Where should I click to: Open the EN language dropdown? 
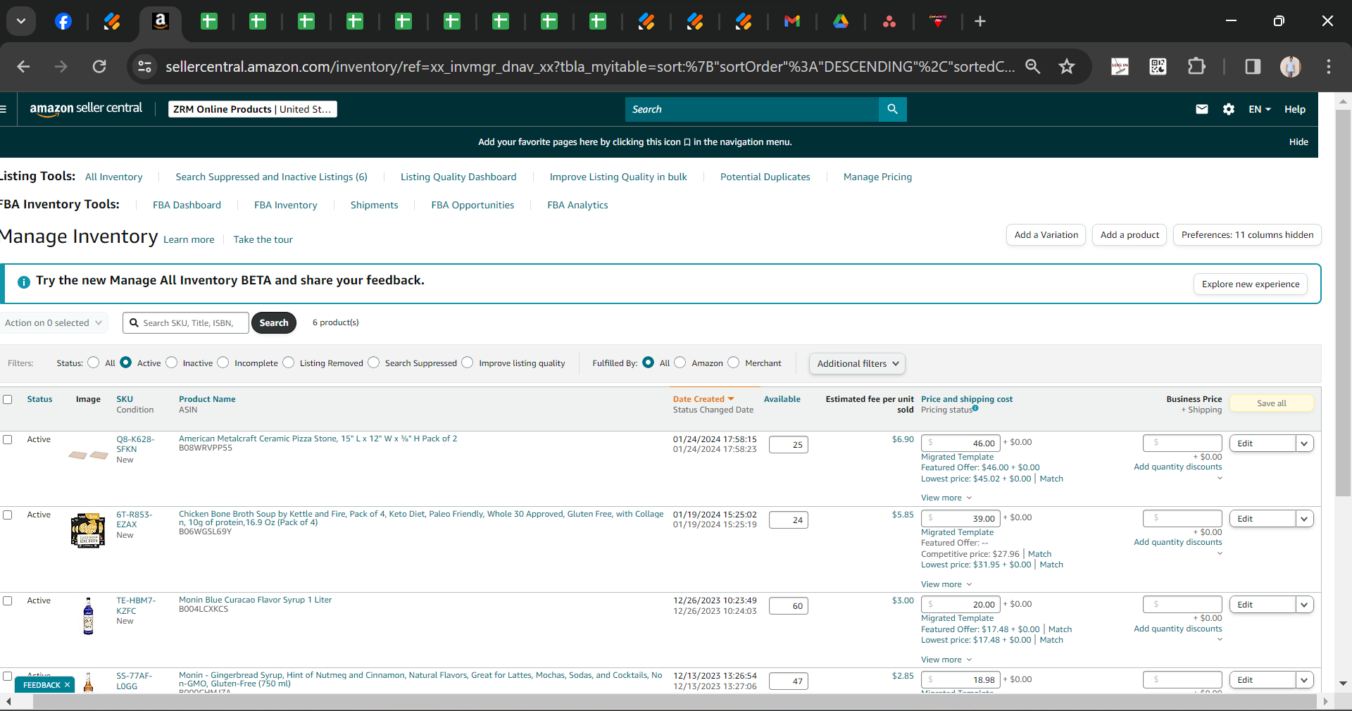1260,109
